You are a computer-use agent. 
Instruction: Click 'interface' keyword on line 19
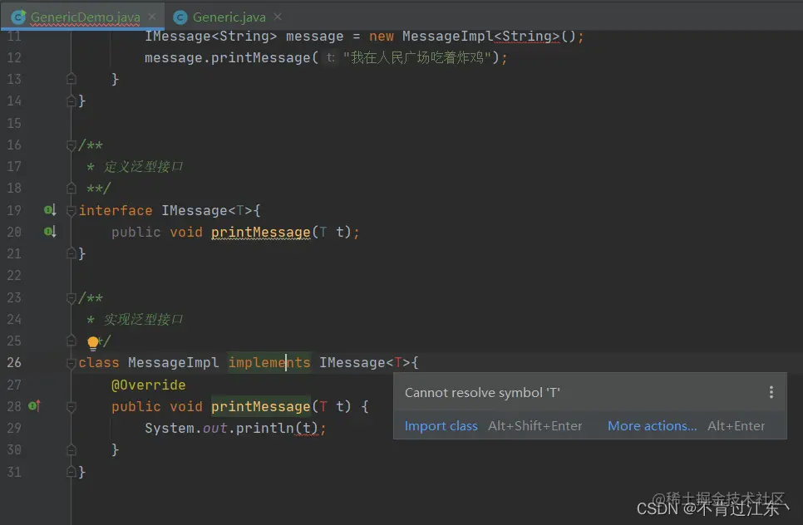116,210
